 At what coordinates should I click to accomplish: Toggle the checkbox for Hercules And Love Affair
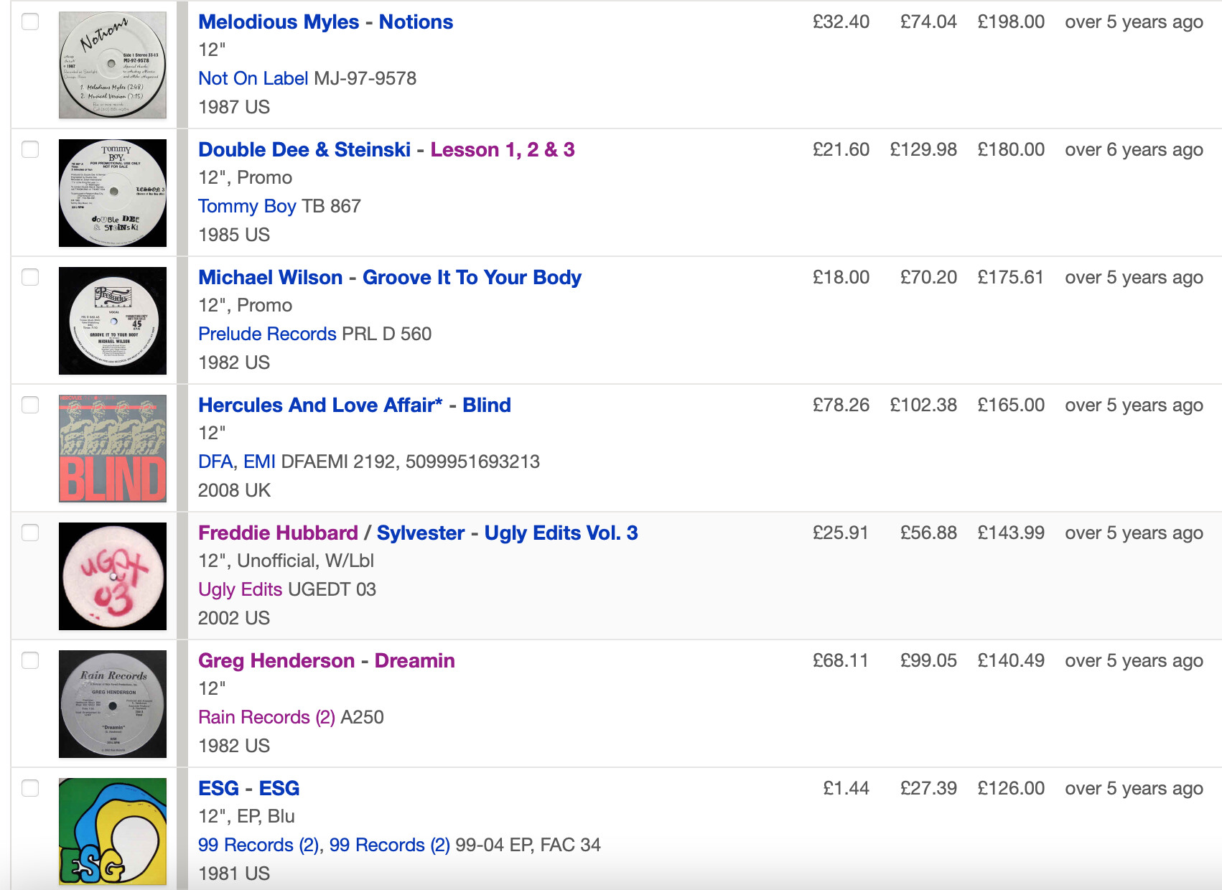tap(30, 405)
